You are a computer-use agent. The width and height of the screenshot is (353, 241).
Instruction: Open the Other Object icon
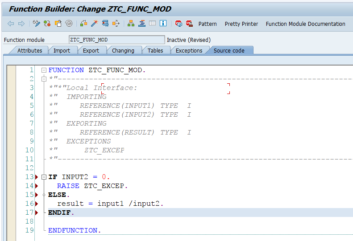coord(58,23)
